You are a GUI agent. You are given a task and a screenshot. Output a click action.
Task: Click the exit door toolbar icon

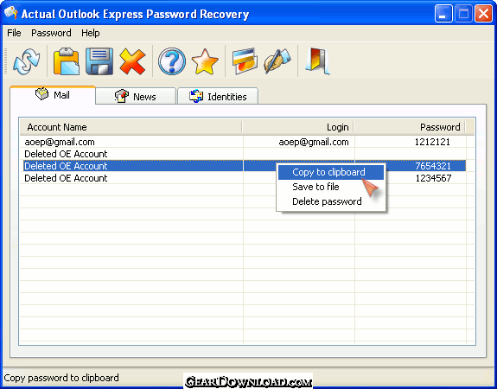(317, 61)
